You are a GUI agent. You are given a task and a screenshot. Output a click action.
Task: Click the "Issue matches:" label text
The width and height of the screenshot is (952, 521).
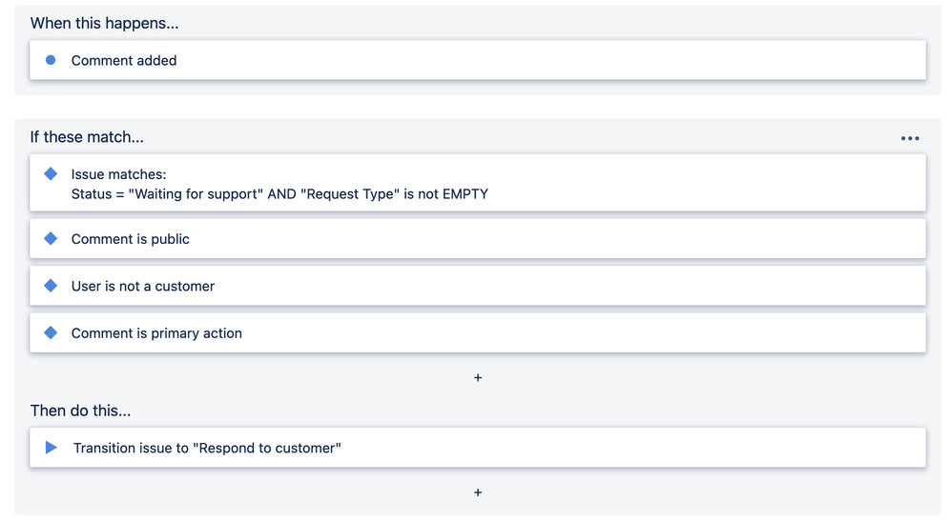(x=118, y=174)
